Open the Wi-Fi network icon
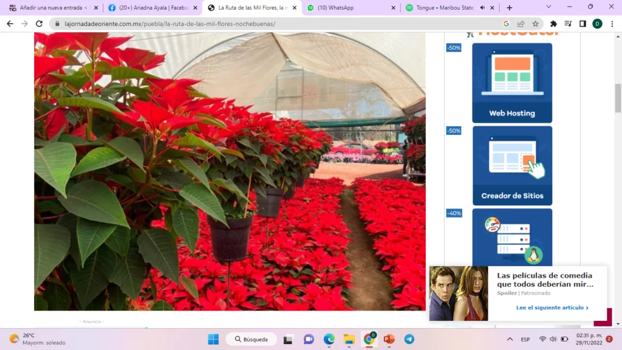The width and height of the screenshot is (622, 350). (542, 339)
